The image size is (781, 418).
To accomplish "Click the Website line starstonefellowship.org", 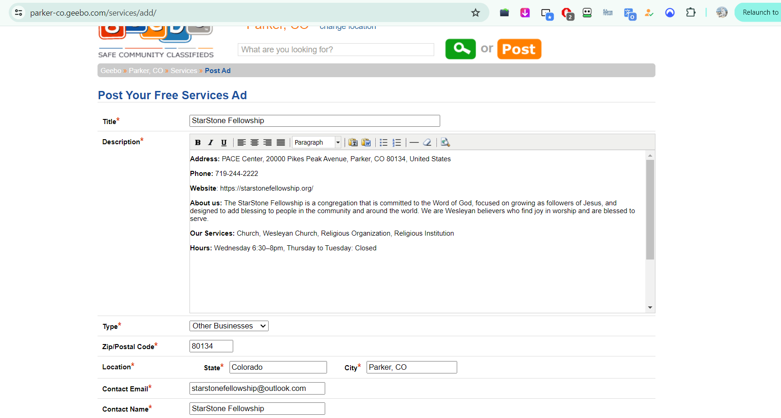I will [252, 188].
